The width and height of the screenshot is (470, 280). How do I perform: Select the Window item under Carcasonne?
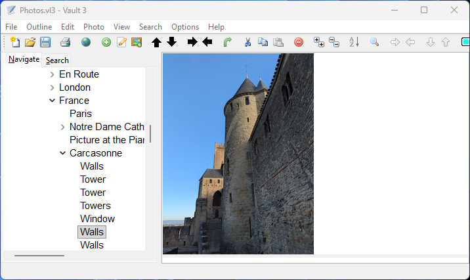click(x=97, y=219)
